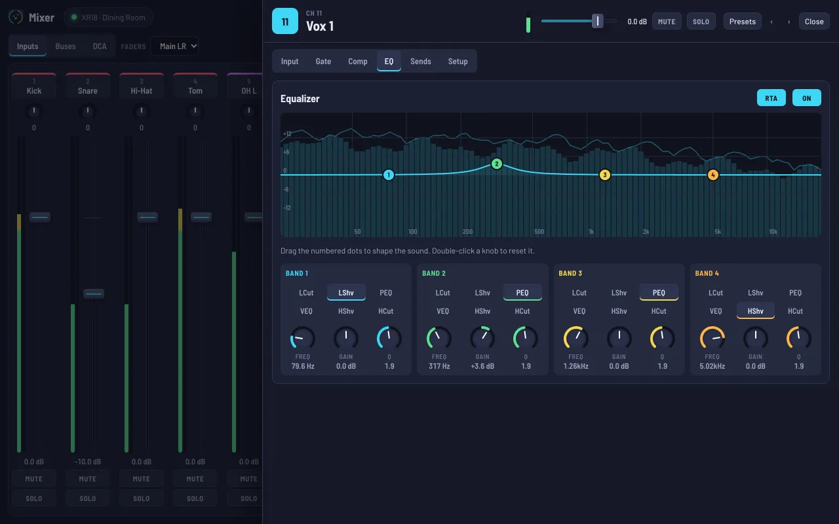
Task: Set Band 2 type to HShv
Action: click(x=482, y=311)
